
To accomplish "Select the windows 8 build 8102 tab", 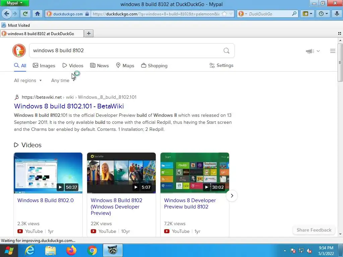I will coord(42,34).
